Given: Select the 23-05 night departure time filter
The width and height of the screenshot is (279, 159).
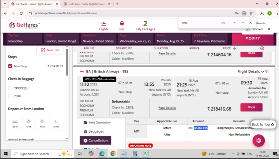Looking at the screenshot, I should pyautogui.click(x=56, y=123).
